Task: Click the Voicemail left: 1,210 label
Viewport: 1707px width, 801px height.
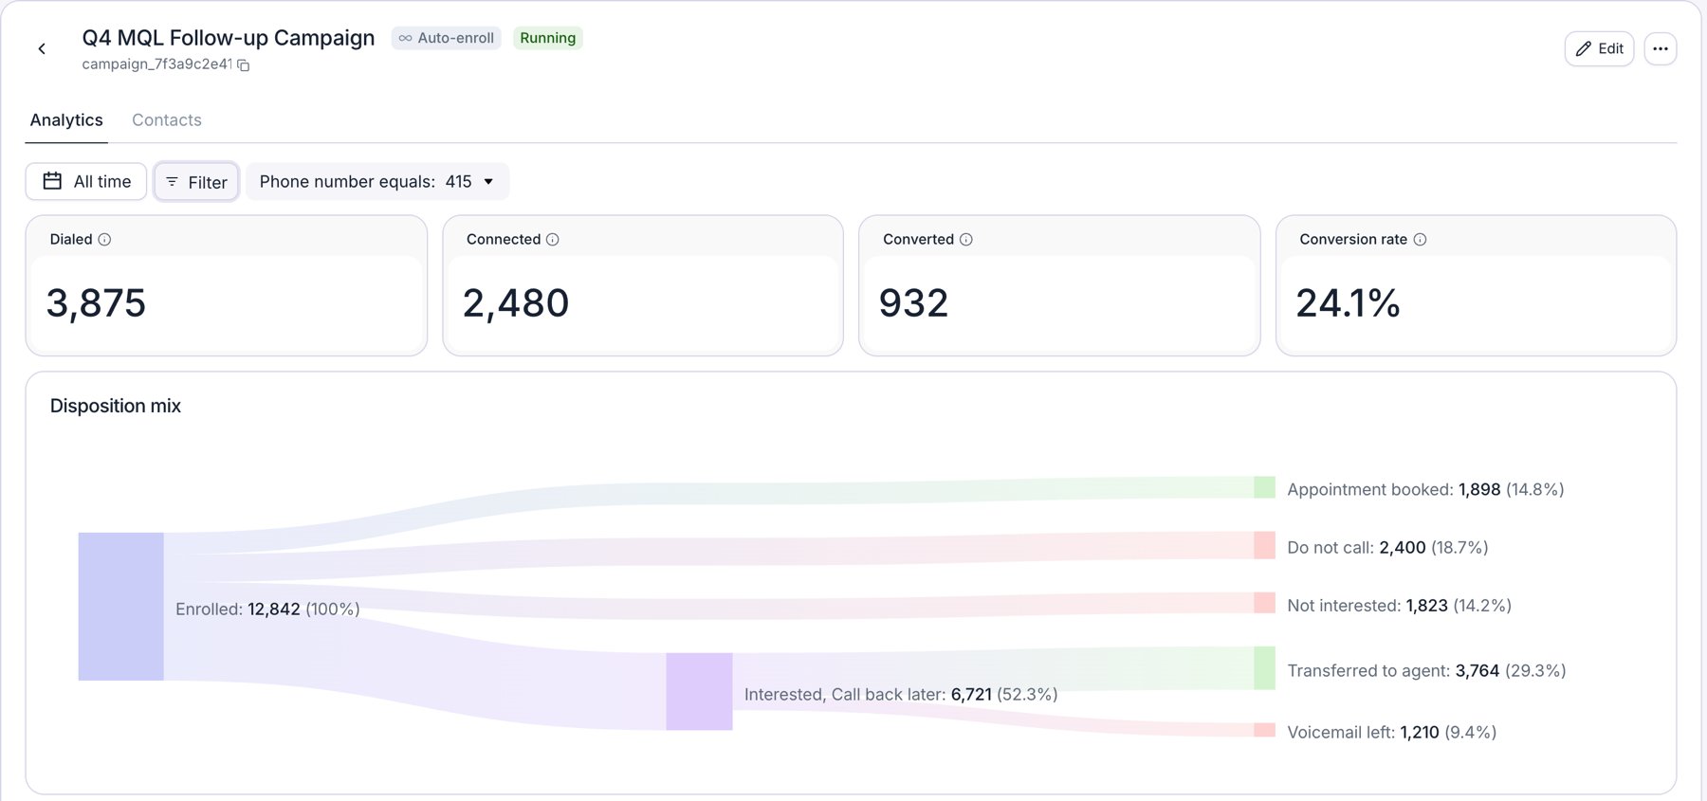Action: coord(1391,733)
